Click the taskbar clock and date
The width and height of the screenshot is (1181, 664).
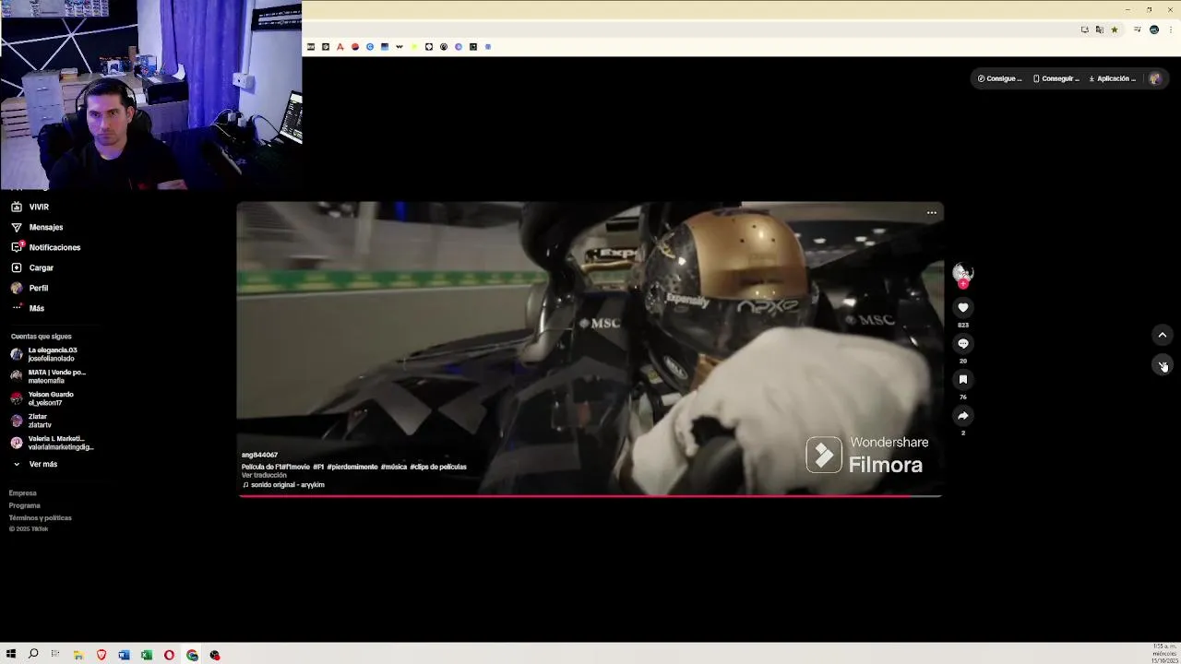tap(1164, 654)
